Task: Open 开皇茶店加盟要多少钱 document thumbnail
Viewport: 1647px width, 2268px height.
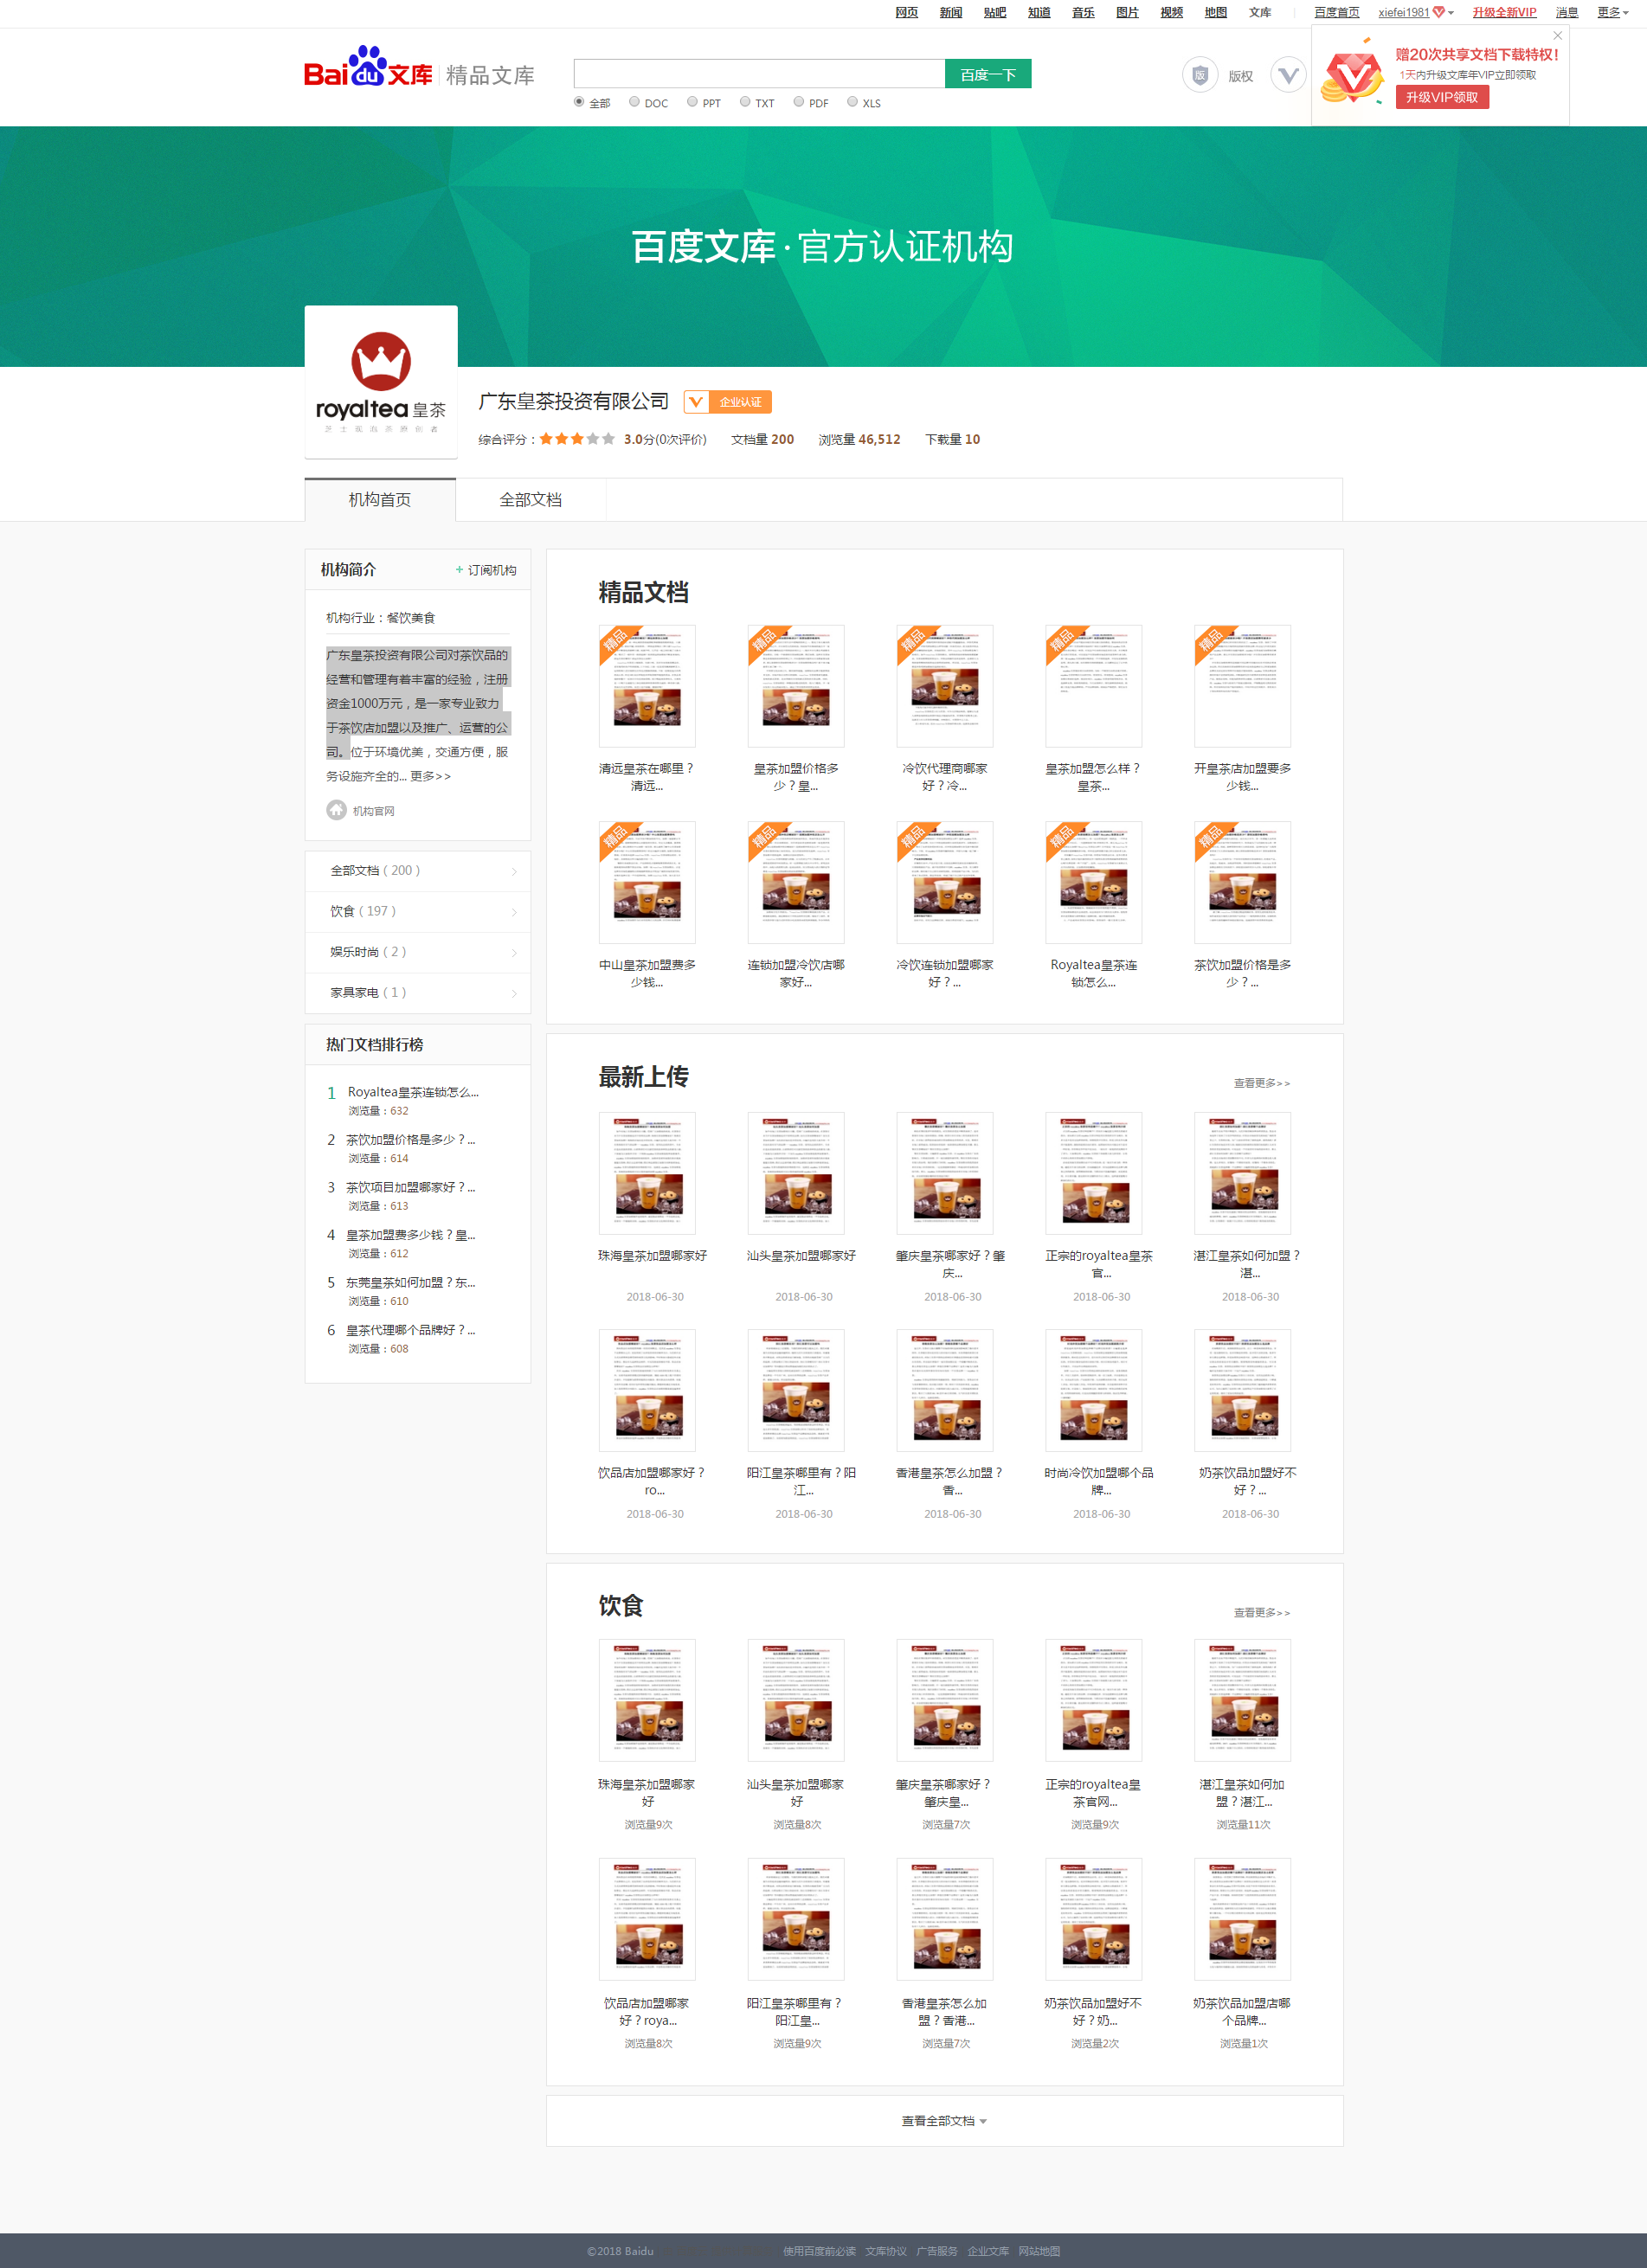Action: pos(1243,686)
